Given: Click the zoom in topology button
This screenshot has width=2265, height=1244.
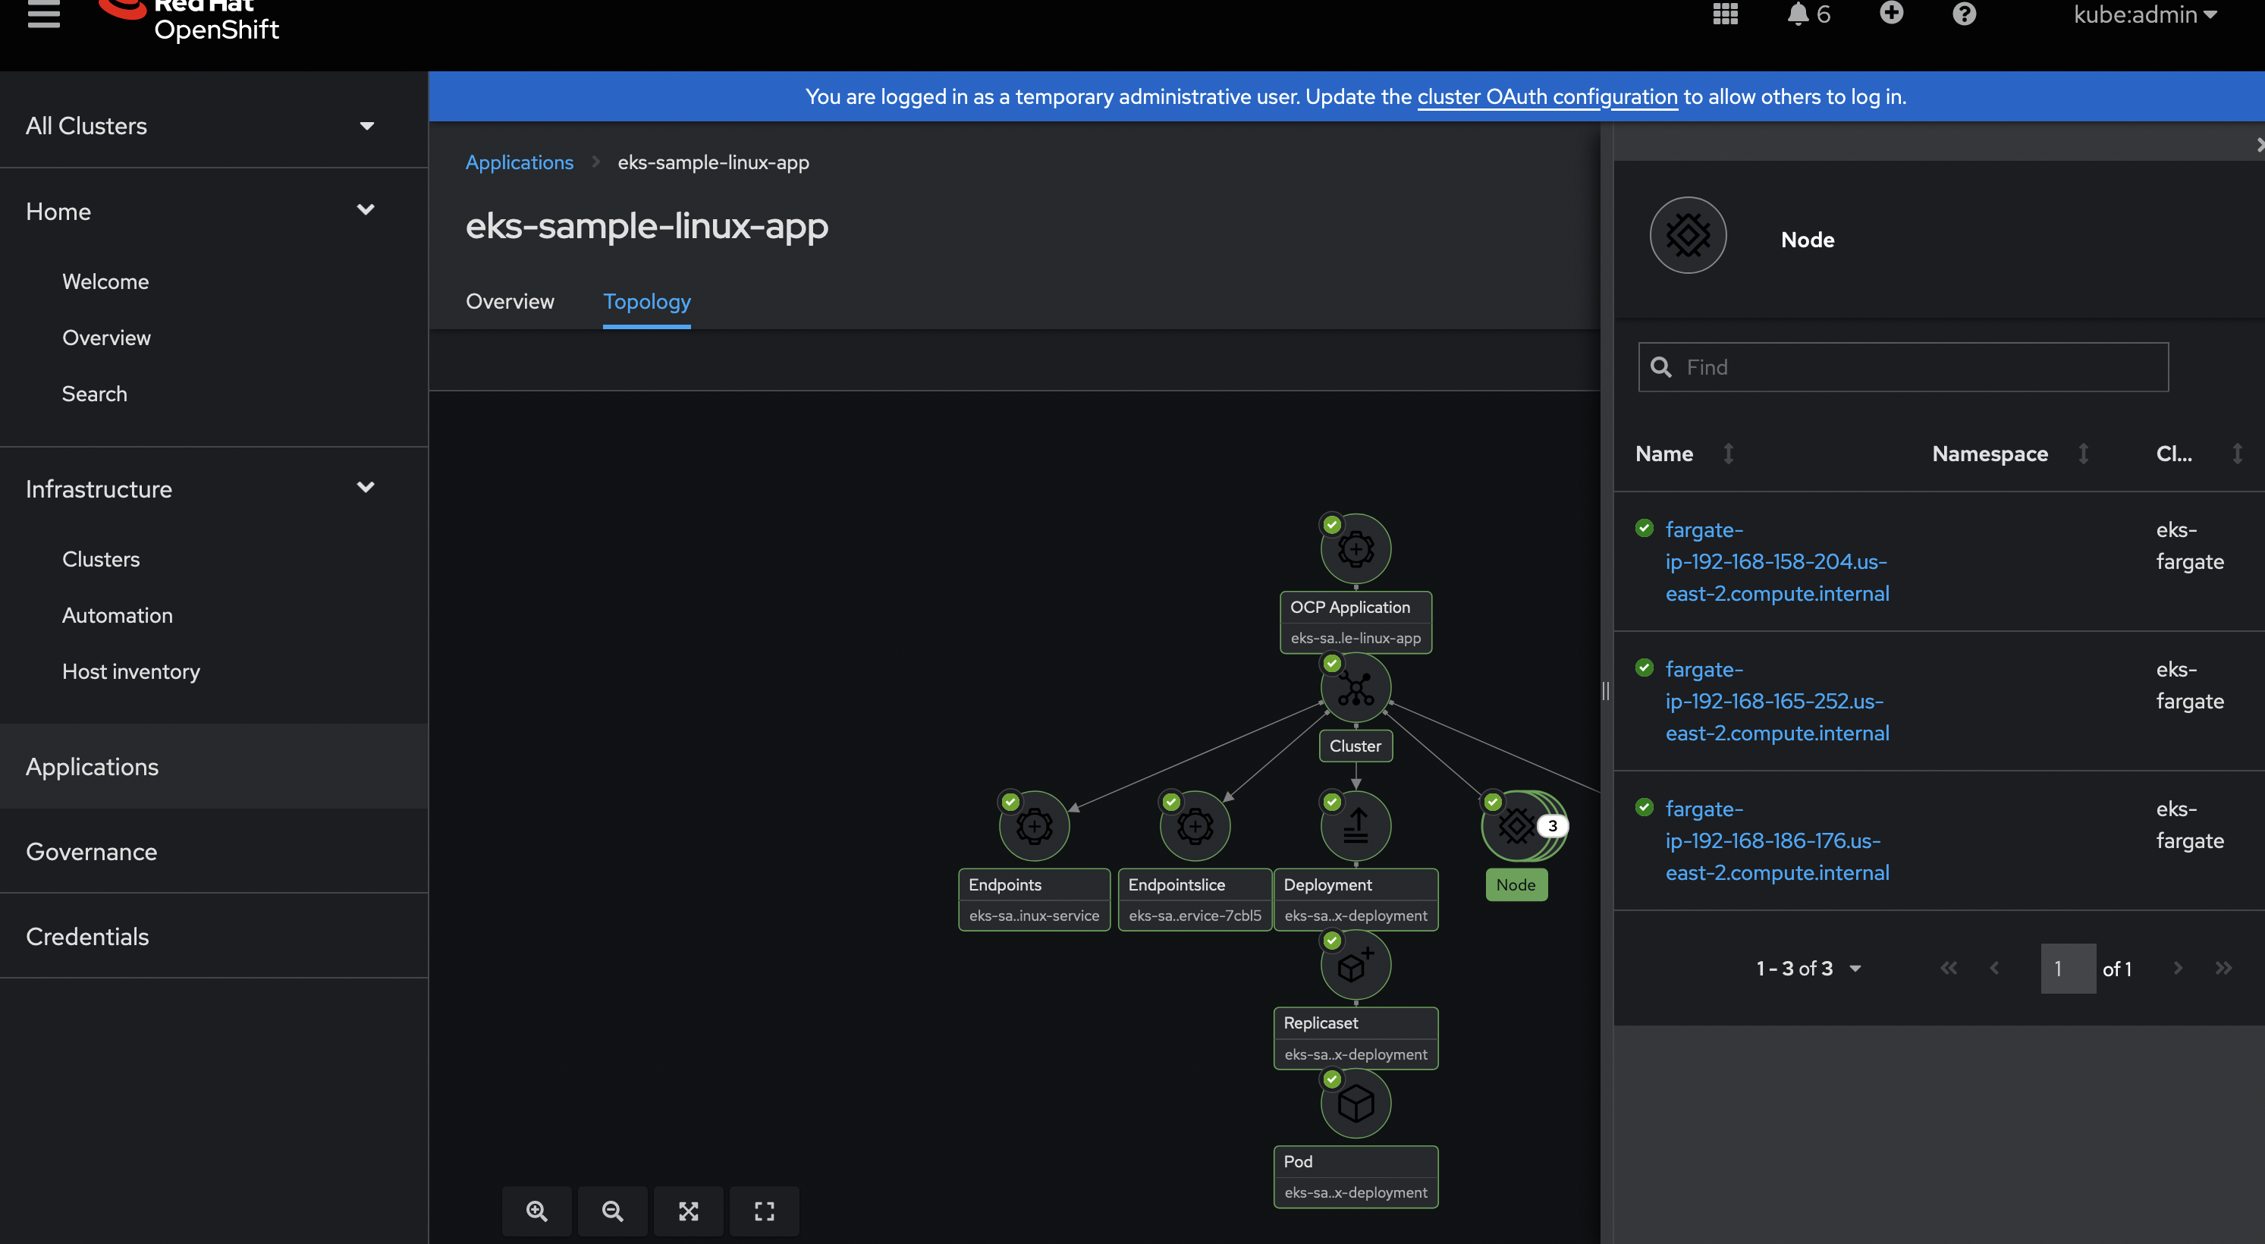Looking at the screenshot, I should [536, 1211].
